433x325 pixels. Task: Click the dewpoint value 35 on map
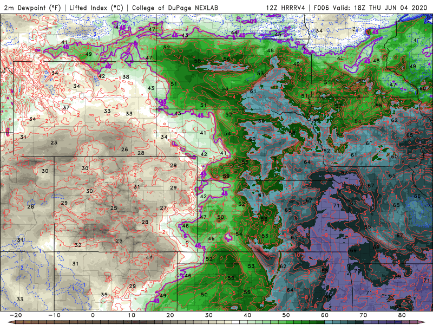coord(104,295)
